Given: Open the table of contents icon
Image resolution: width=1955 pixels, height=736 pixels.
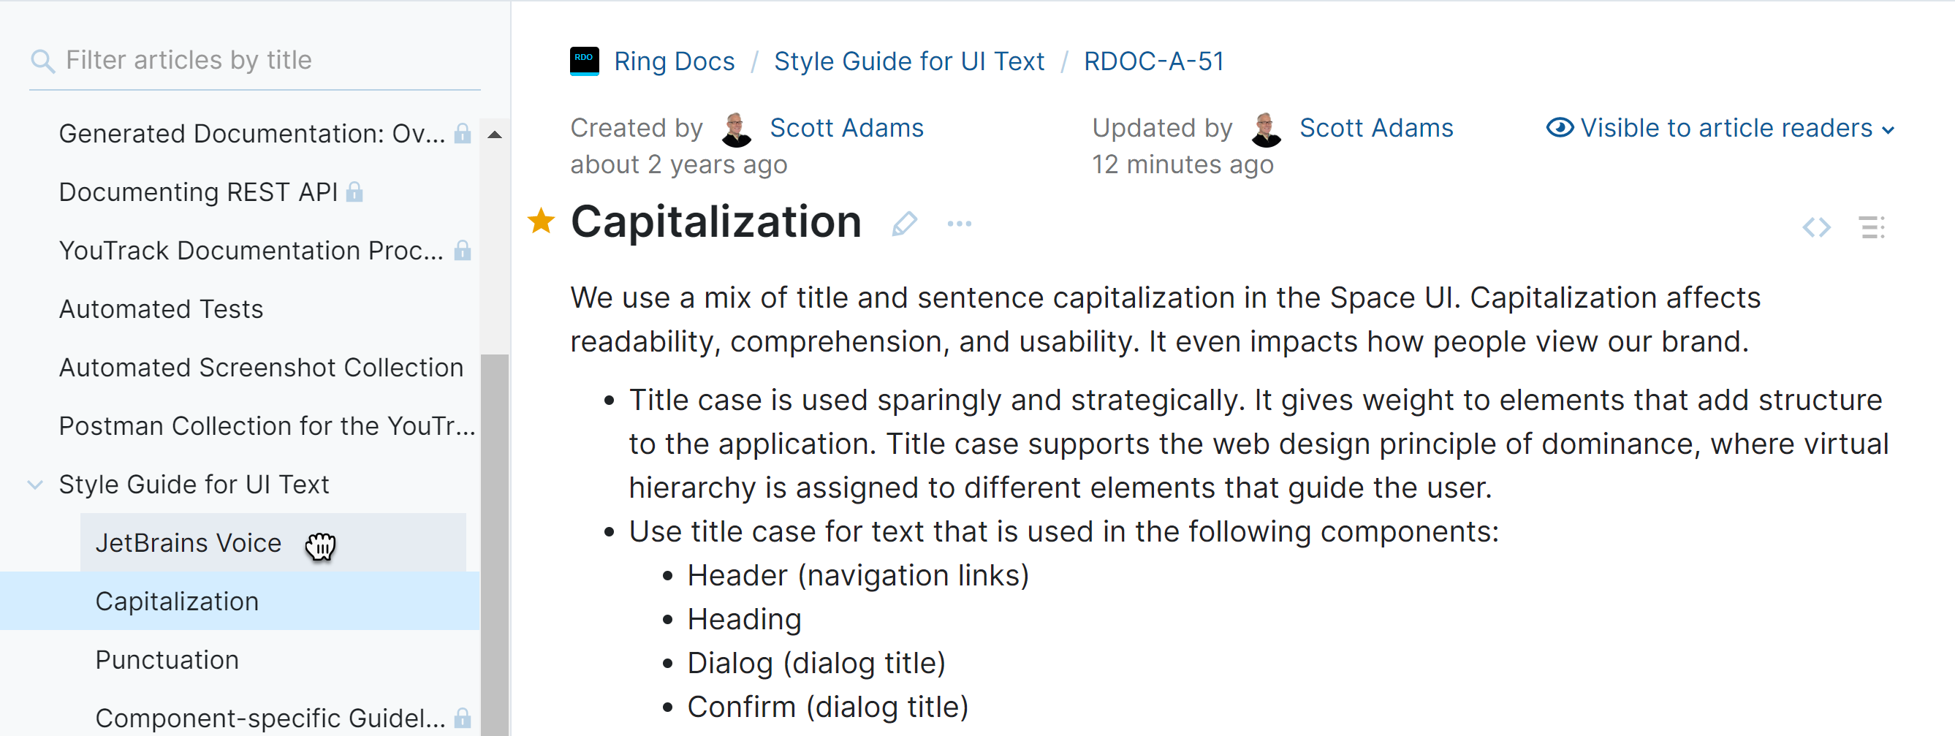Looking at the screenshot, I should 1872,227.
